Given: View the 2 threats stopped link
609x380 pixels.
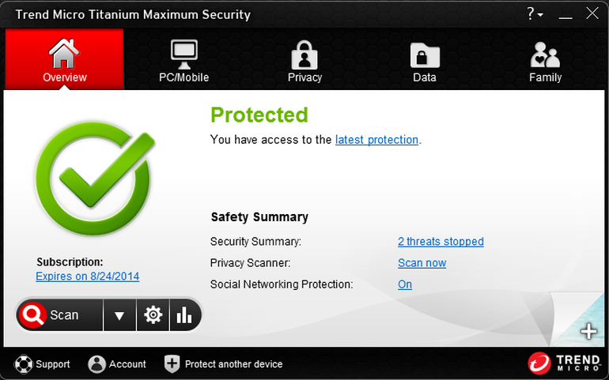Looking at the screenshot, I should pyautogui.click(x=441, y=242).
